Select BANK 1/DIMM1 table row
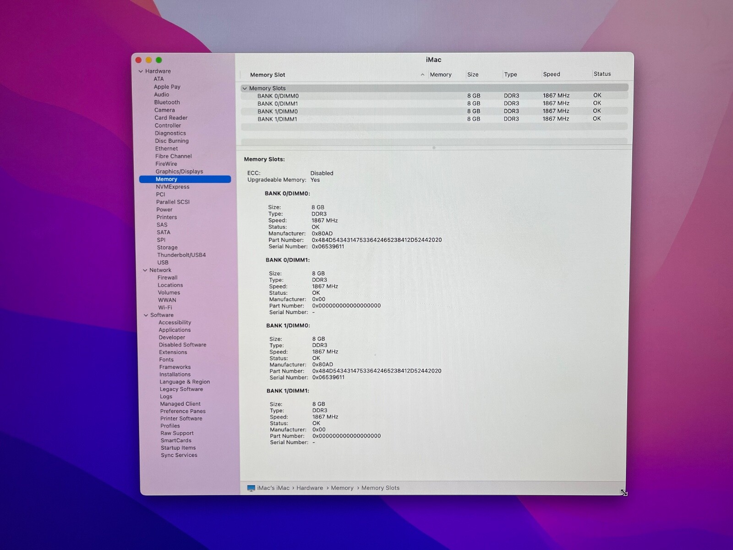Image resolution: width=733 pixels, height=550 pixels. (x=434, y=119)
